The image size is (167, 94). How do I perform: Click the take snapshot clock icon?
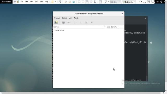[x=66, y=2]
